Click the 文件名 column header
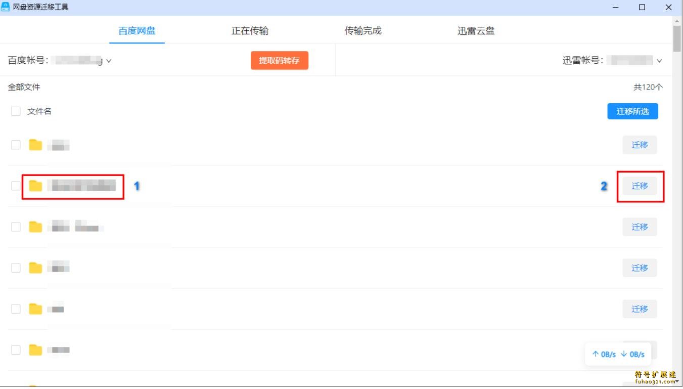This screenshot has height=389, width=683. (39, 111)
